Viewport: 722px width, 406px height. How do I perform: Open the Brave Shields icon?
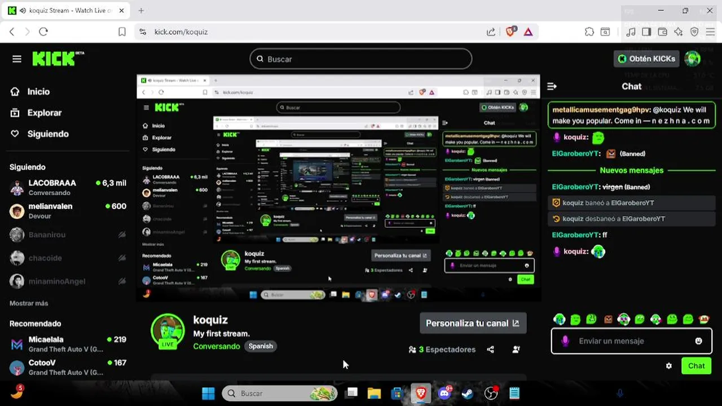coord(511,32)
